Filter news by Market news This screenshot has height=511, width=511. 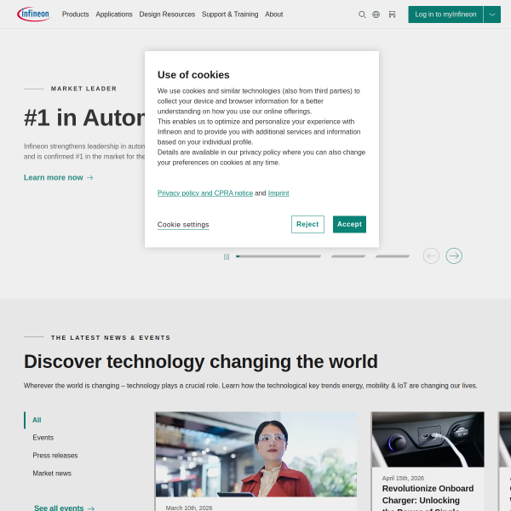pyautogui.click(x=52, y=474)
